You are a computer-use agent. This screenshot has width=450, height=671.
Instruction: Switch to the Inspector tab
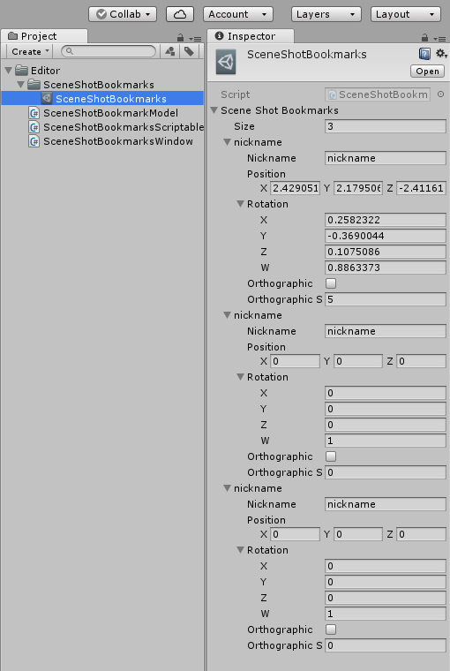(251, 36)
